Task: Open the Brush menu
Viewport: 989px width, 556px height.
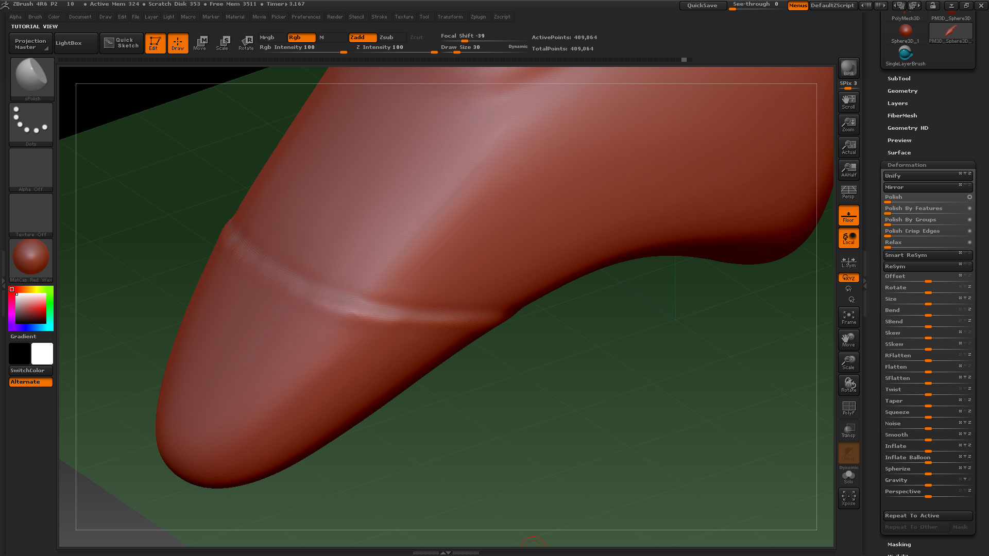Action: click(35, 17)
